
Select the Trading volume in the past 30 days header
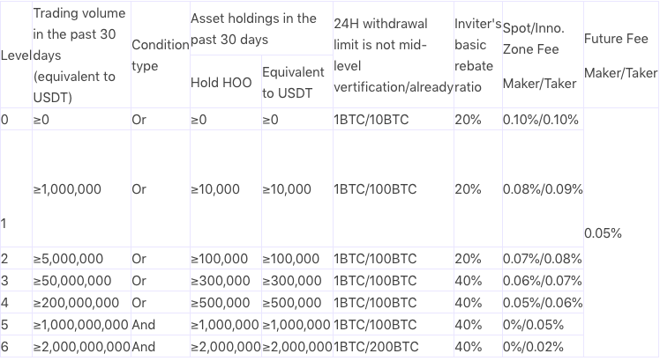pyautogui.click(x=82, y=55)
